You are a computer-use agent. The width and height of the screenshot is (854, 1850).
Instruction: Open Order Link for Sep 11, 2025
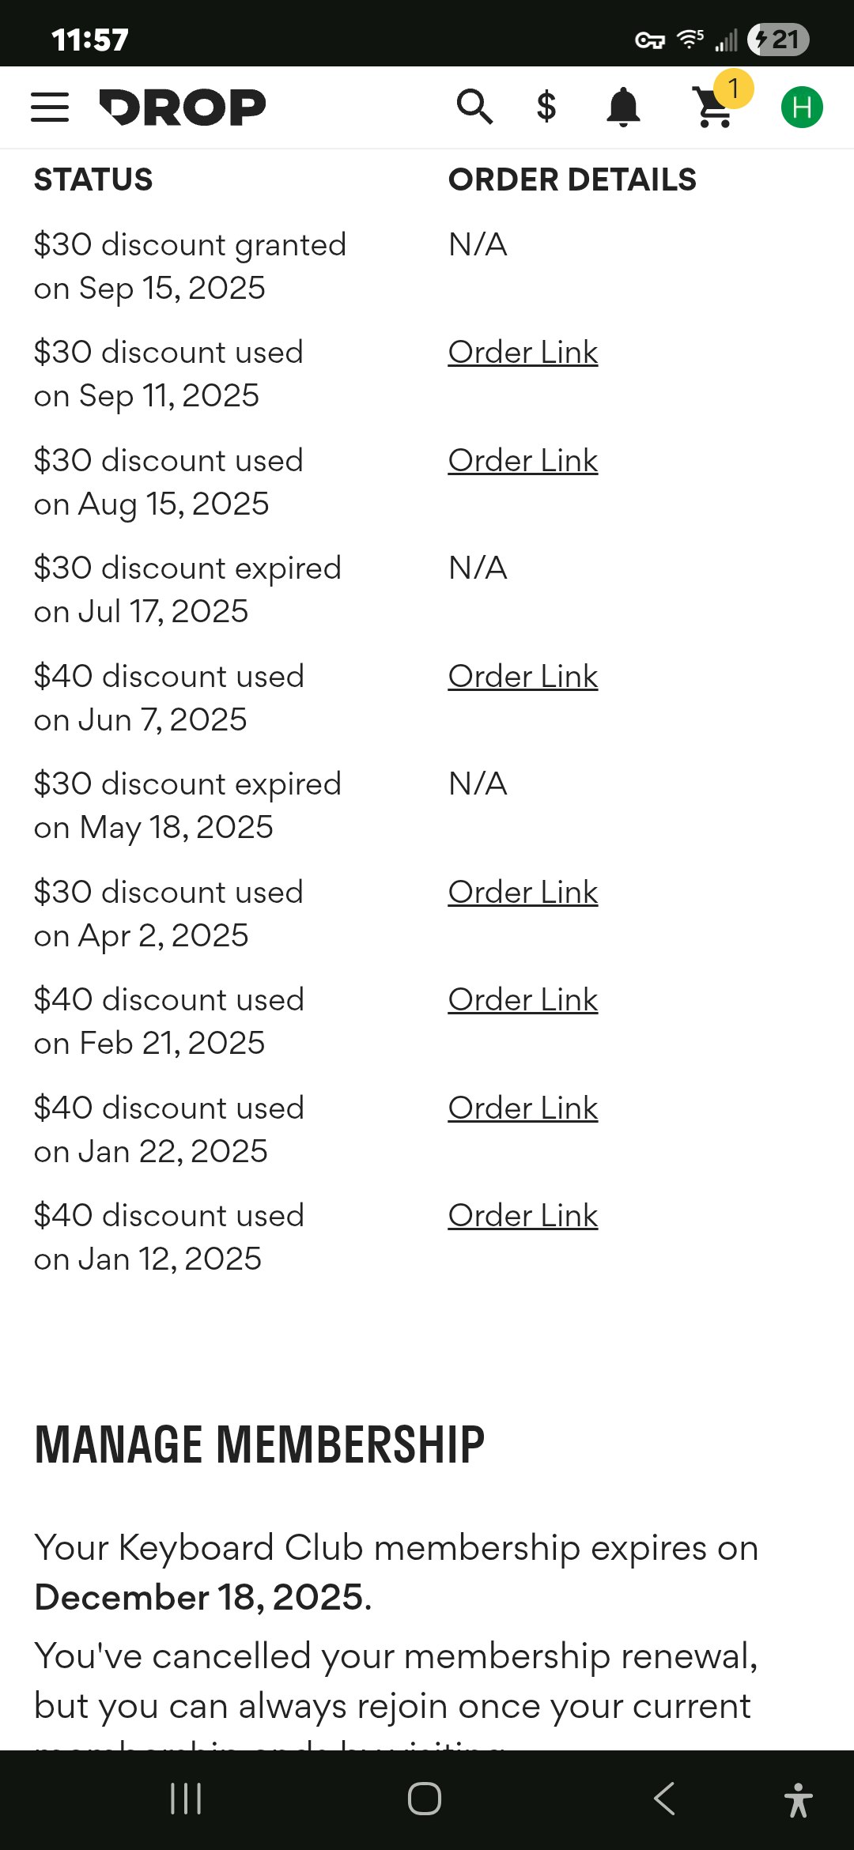coord(523,353)
